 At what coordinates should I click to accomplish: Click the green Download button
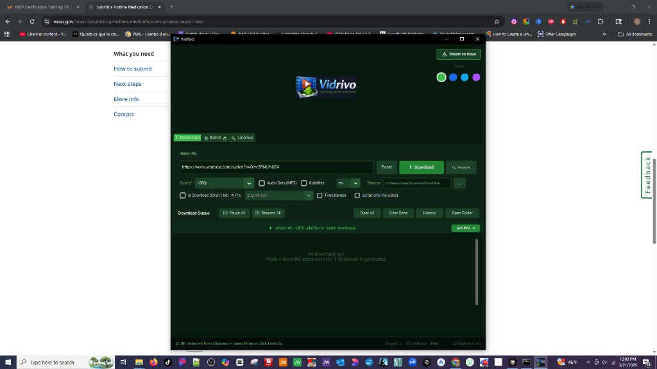coord(422,167)
